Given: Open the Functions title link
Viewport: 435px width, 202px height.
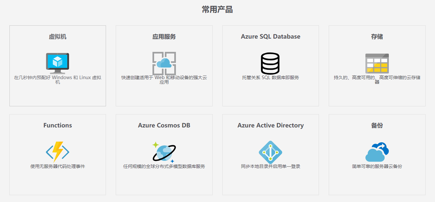Looking at the screenshot, I should 58,125.
